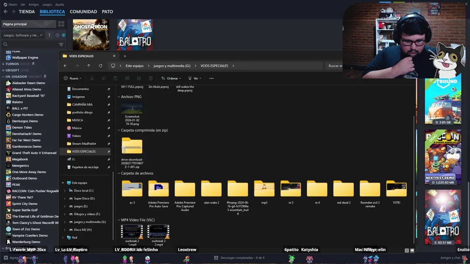Open dropdown after VODS ESPECIALES breadcrumb
The height and width of the screenshot is (264, 470).
(233, 66)
